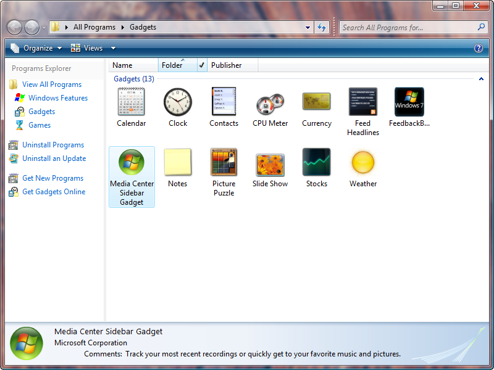Open Help with the question mark icon
The image size is (494, 370).
(478, 48)
